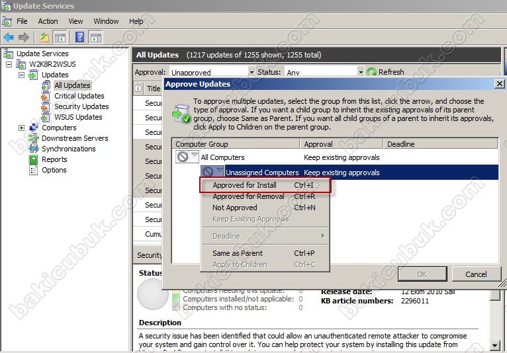Click the Forward arrow toolbar icon

[24, 37]
